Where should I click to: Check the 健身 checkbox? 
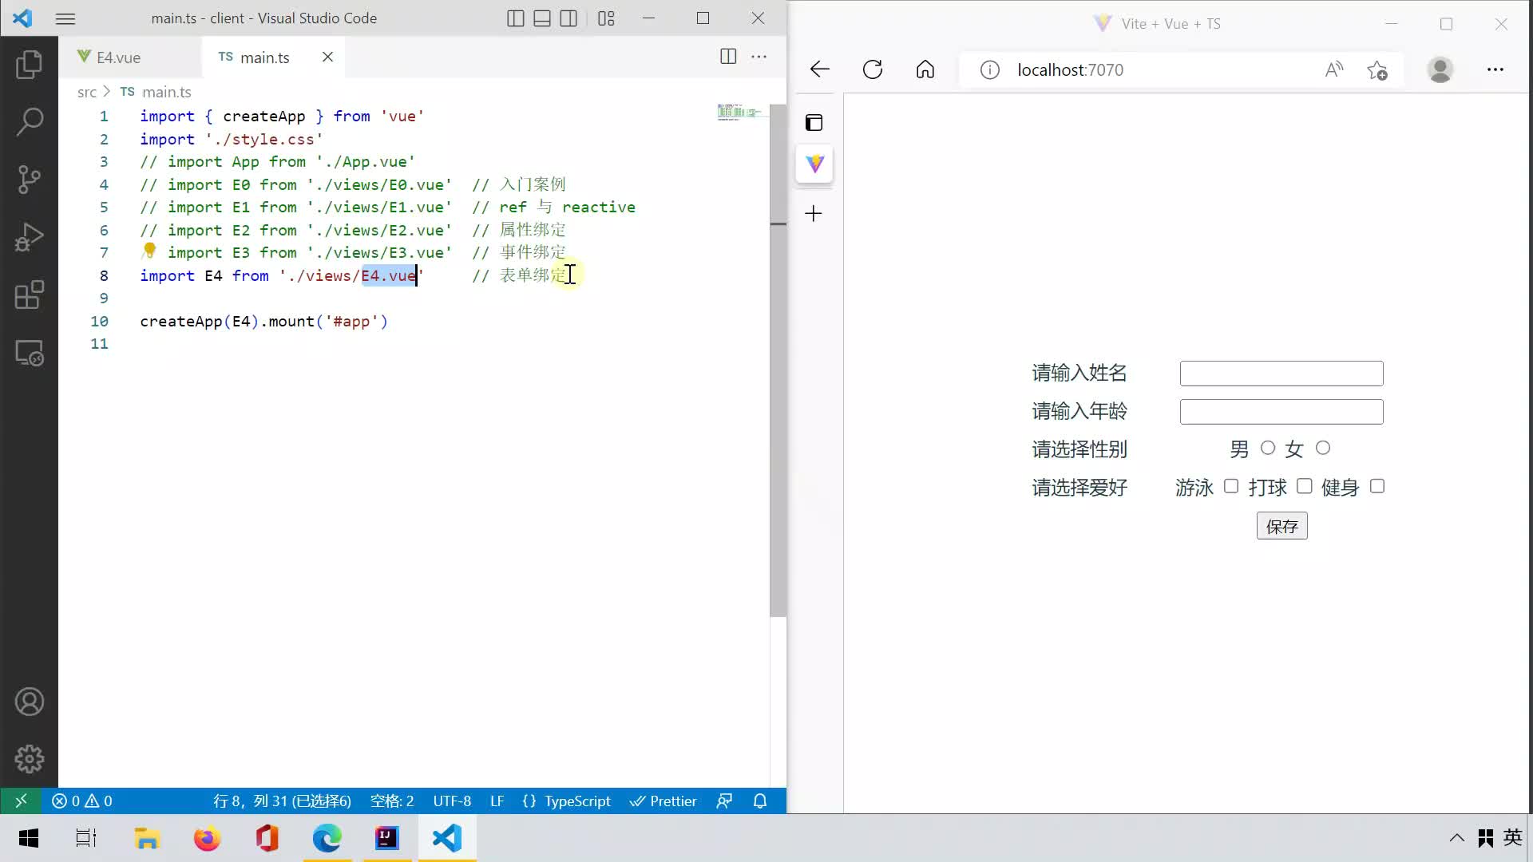pyautogui.click(x=1377, y=486)
